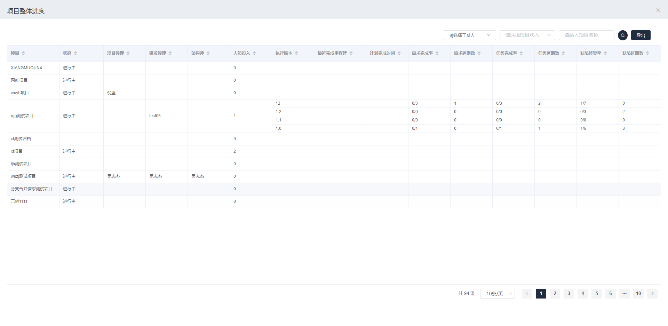The image size is (668, 326).
Task: Open the 10条/页 page size dropdown
Action: (498, 294)
